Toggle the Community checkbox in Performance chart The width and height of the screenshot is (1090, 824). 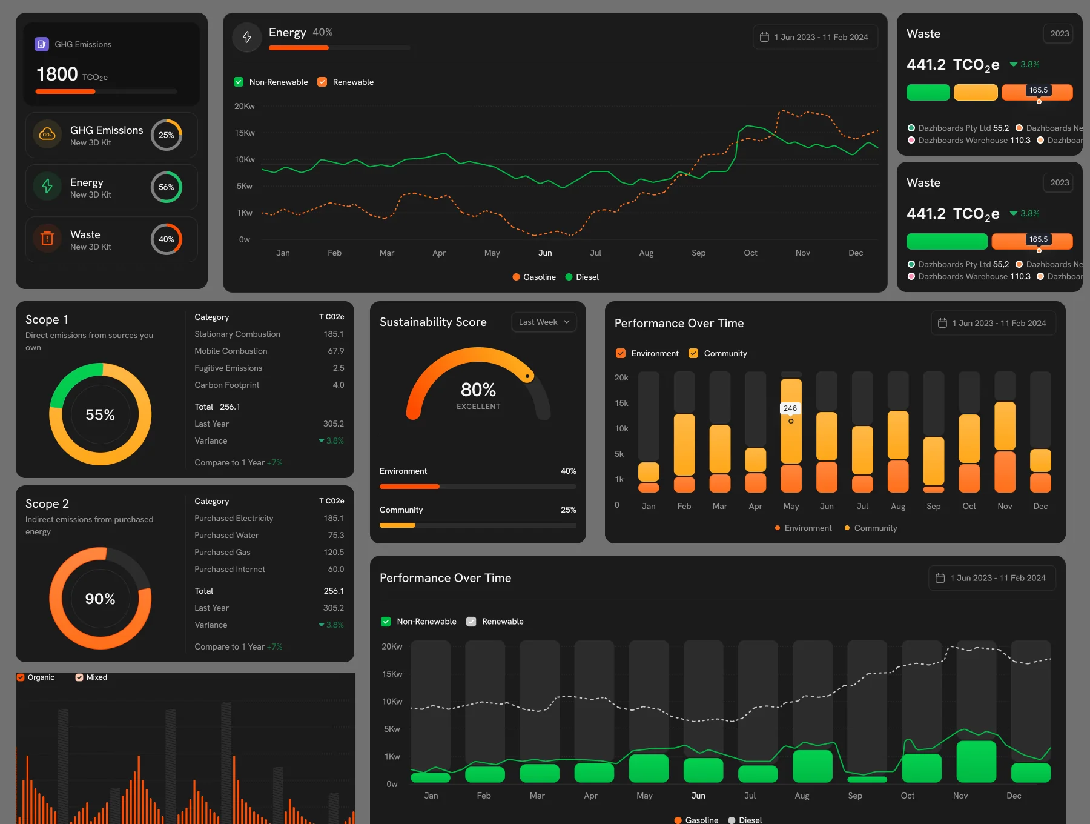pyautogui.click(x=693, y=353)
